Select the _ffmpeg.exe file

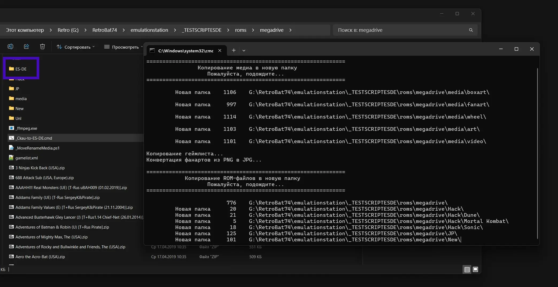point(26,128)
